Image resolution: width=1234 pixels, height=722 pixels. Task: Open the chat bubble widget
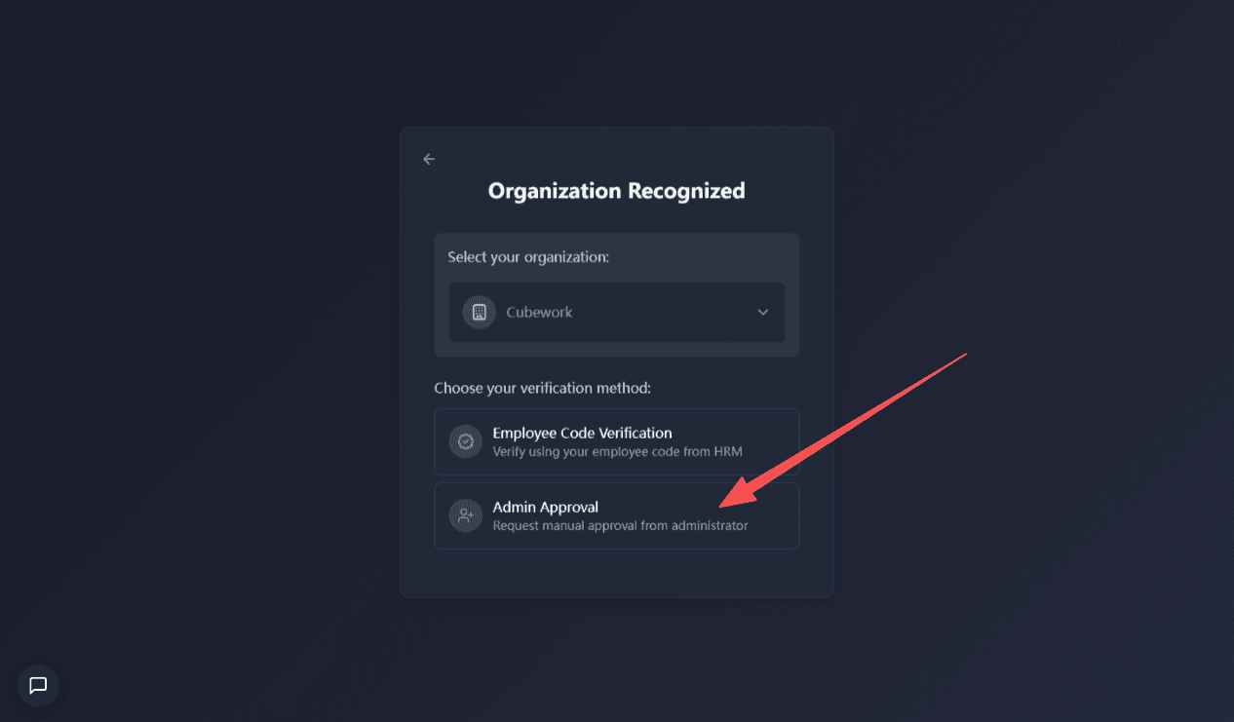(38, 685)
